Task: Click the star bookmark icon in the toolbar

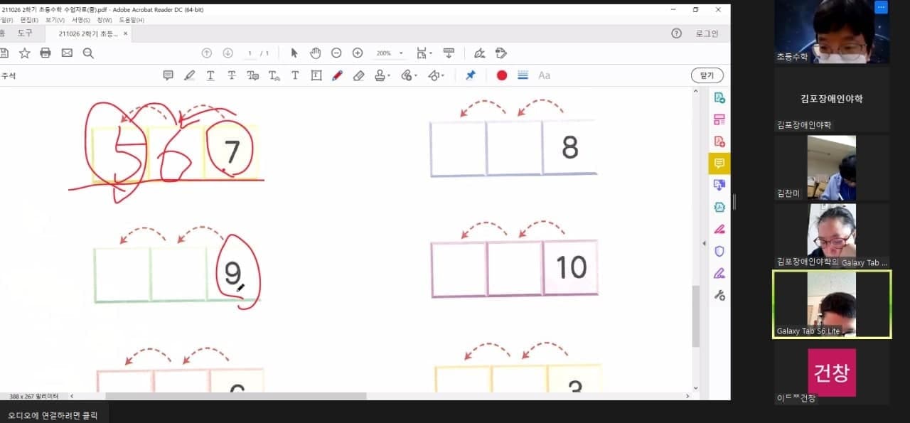Action: 24,53
